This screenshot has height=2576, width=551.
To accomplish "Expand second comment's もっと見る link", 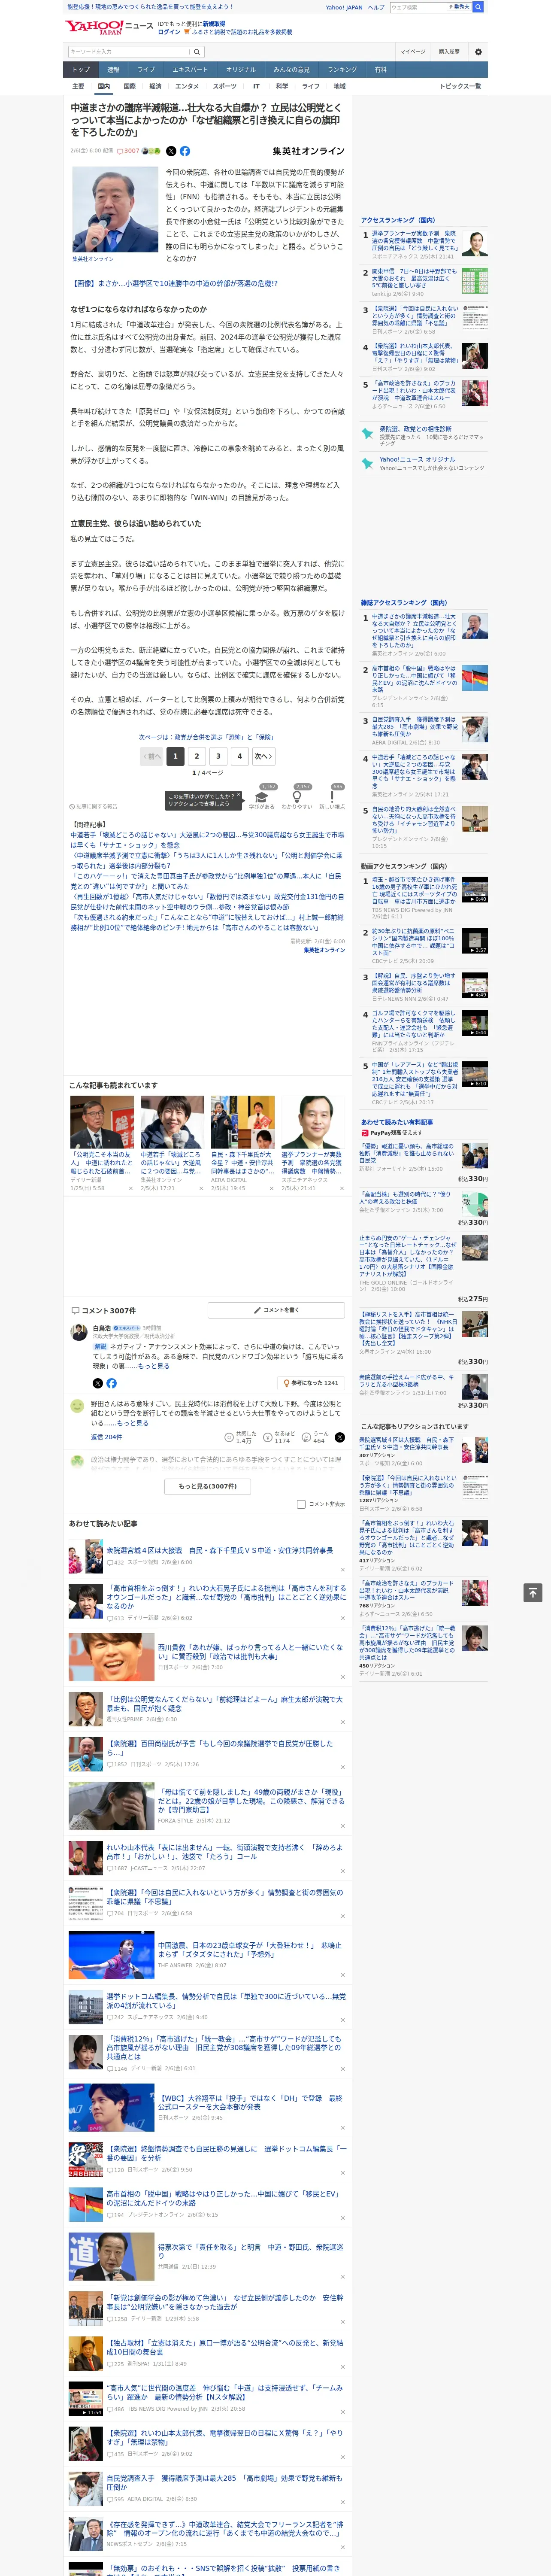I will click(133, 1423).
